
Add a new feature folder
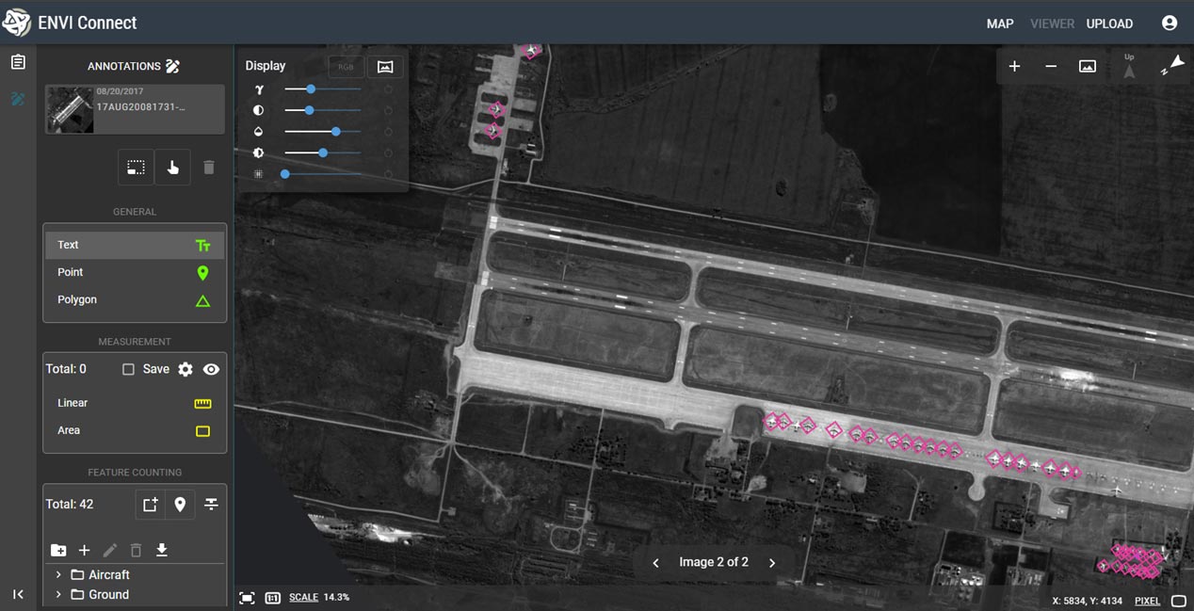[58, 550]
